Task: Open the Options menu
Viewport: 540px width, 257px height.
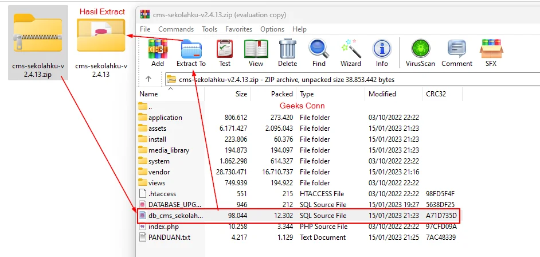Action: (x=272, y=29)
